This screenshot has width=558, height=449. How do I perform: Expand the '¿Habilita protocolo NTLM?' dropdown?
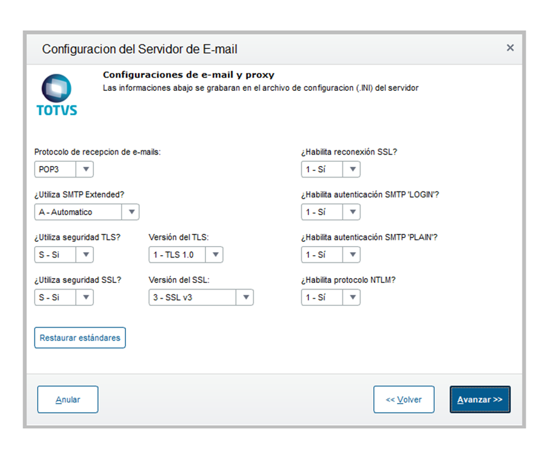(x=352, y=298)
